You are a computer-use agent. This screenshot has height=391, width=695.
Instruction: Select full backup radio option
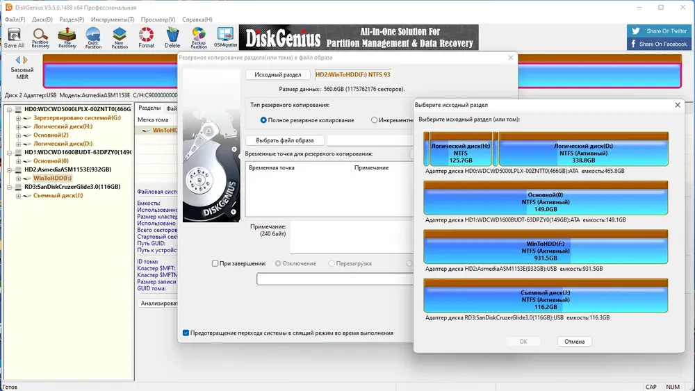coord(263,120)
